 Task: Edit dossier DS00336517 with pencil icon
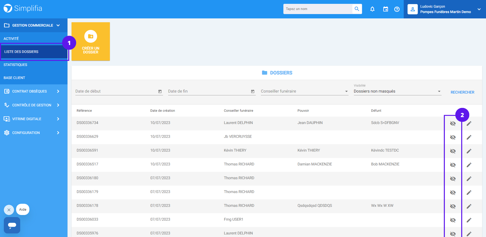point(469,165)
